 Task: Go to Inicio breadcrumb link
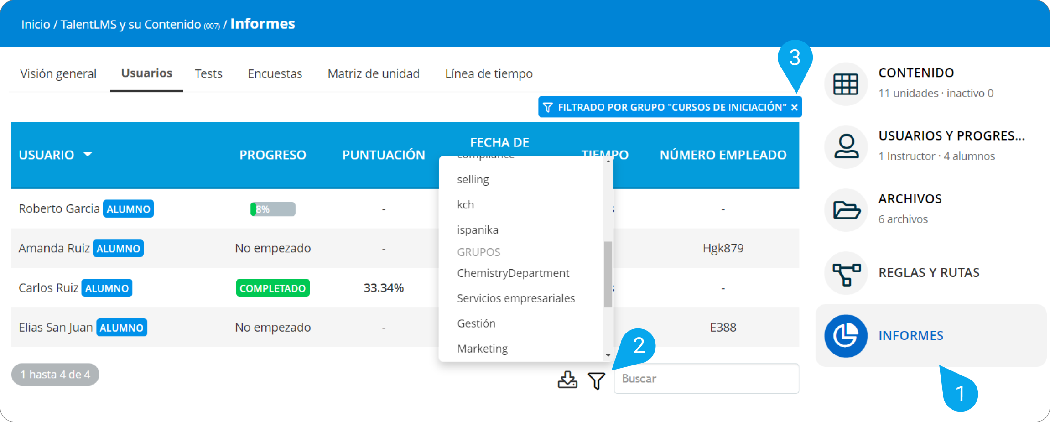coord(36,24)
